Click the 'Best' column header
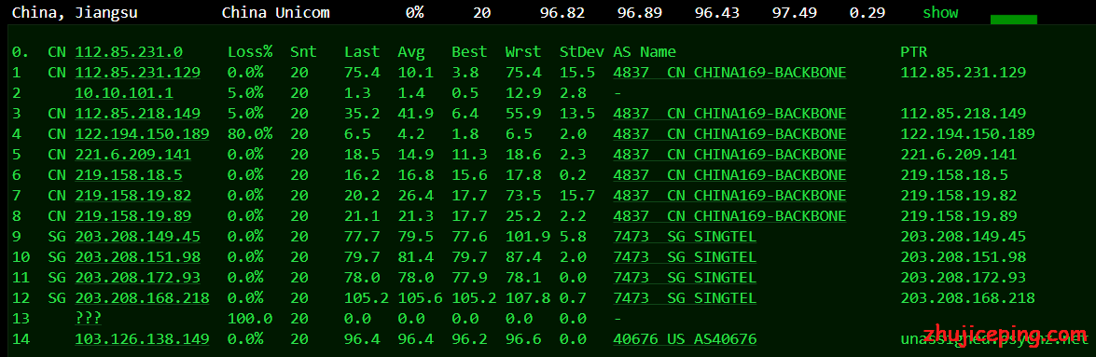Viewport: 1096px width, 357px height. coord(470,51)
